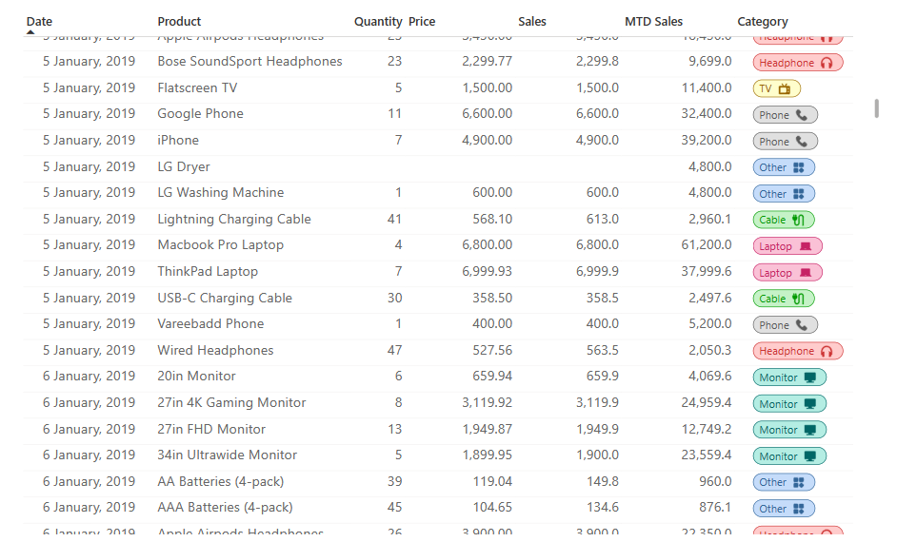Toggle the sort arrow beneath the Date header
897x542 pixels.
30,32
